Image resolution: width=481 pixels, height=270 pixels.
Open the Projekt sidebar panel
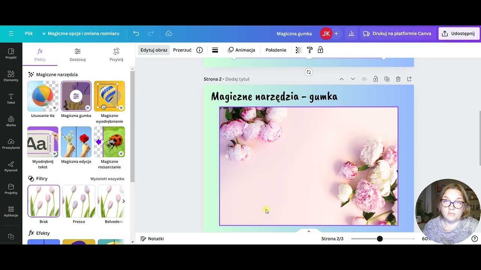tap(11, 54)
